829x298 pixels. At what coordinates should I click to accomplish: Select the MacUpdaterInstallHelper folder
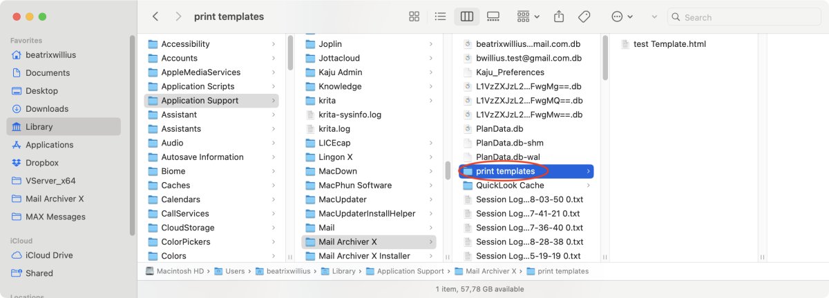369,214
